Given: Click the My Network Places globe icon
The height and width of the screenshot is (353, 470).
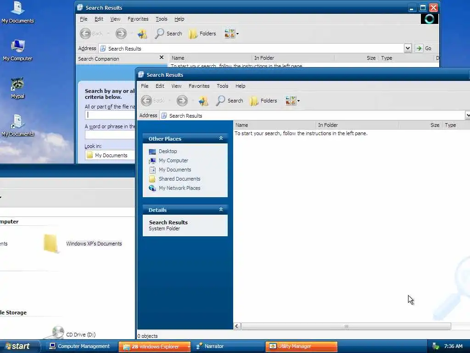Looking at the screenshot, I should (x=152, y=188).
